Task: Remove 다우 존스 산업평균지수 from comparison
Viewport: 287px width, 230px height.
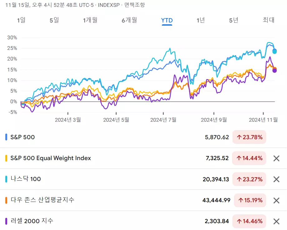Action: point(276,200)
